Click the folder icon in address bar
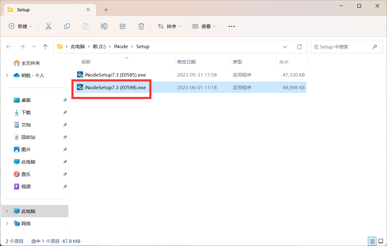Viewport: 387px width, 246px height. (60, 47)
